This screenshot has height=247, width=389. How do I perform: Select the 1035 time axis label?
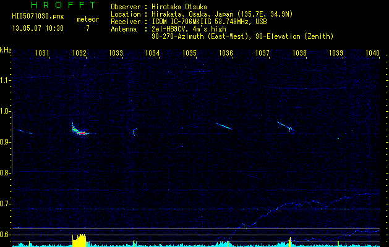tap(189, 52)
